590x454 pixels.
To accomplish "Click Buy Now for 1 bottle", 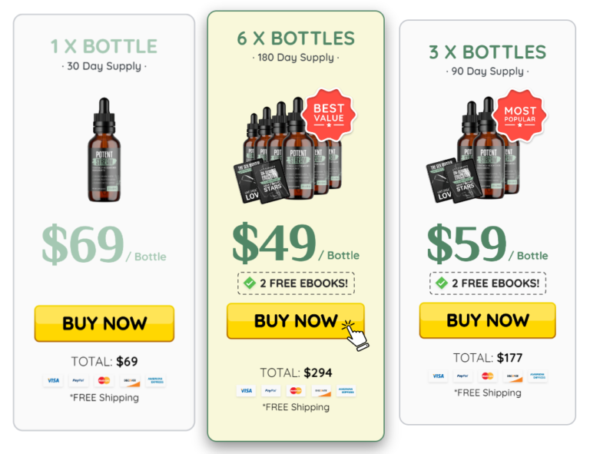I will (x=104, y=323).
